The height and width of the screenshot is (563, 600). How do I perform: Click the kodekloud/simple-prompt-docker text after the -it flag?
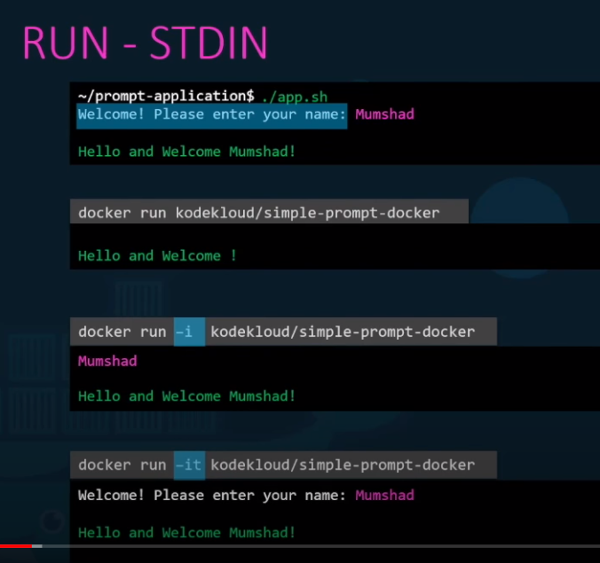click(x=343, y=465)
